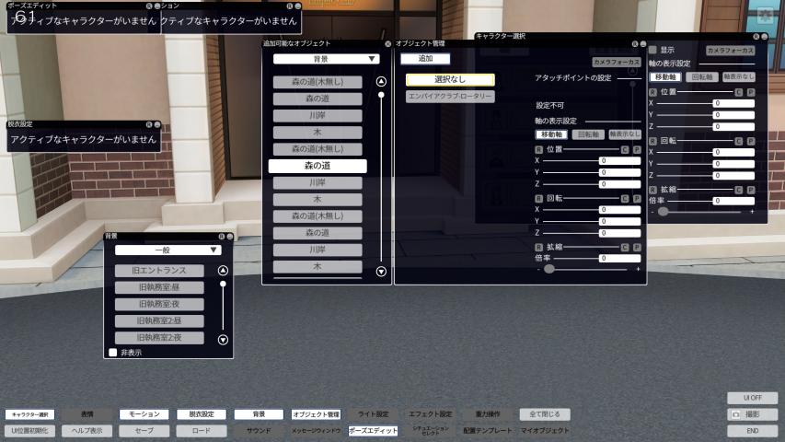785x442 pixels.
Task: Open the エフェクト設定 menu at the bottom
Action: (431, 414)
